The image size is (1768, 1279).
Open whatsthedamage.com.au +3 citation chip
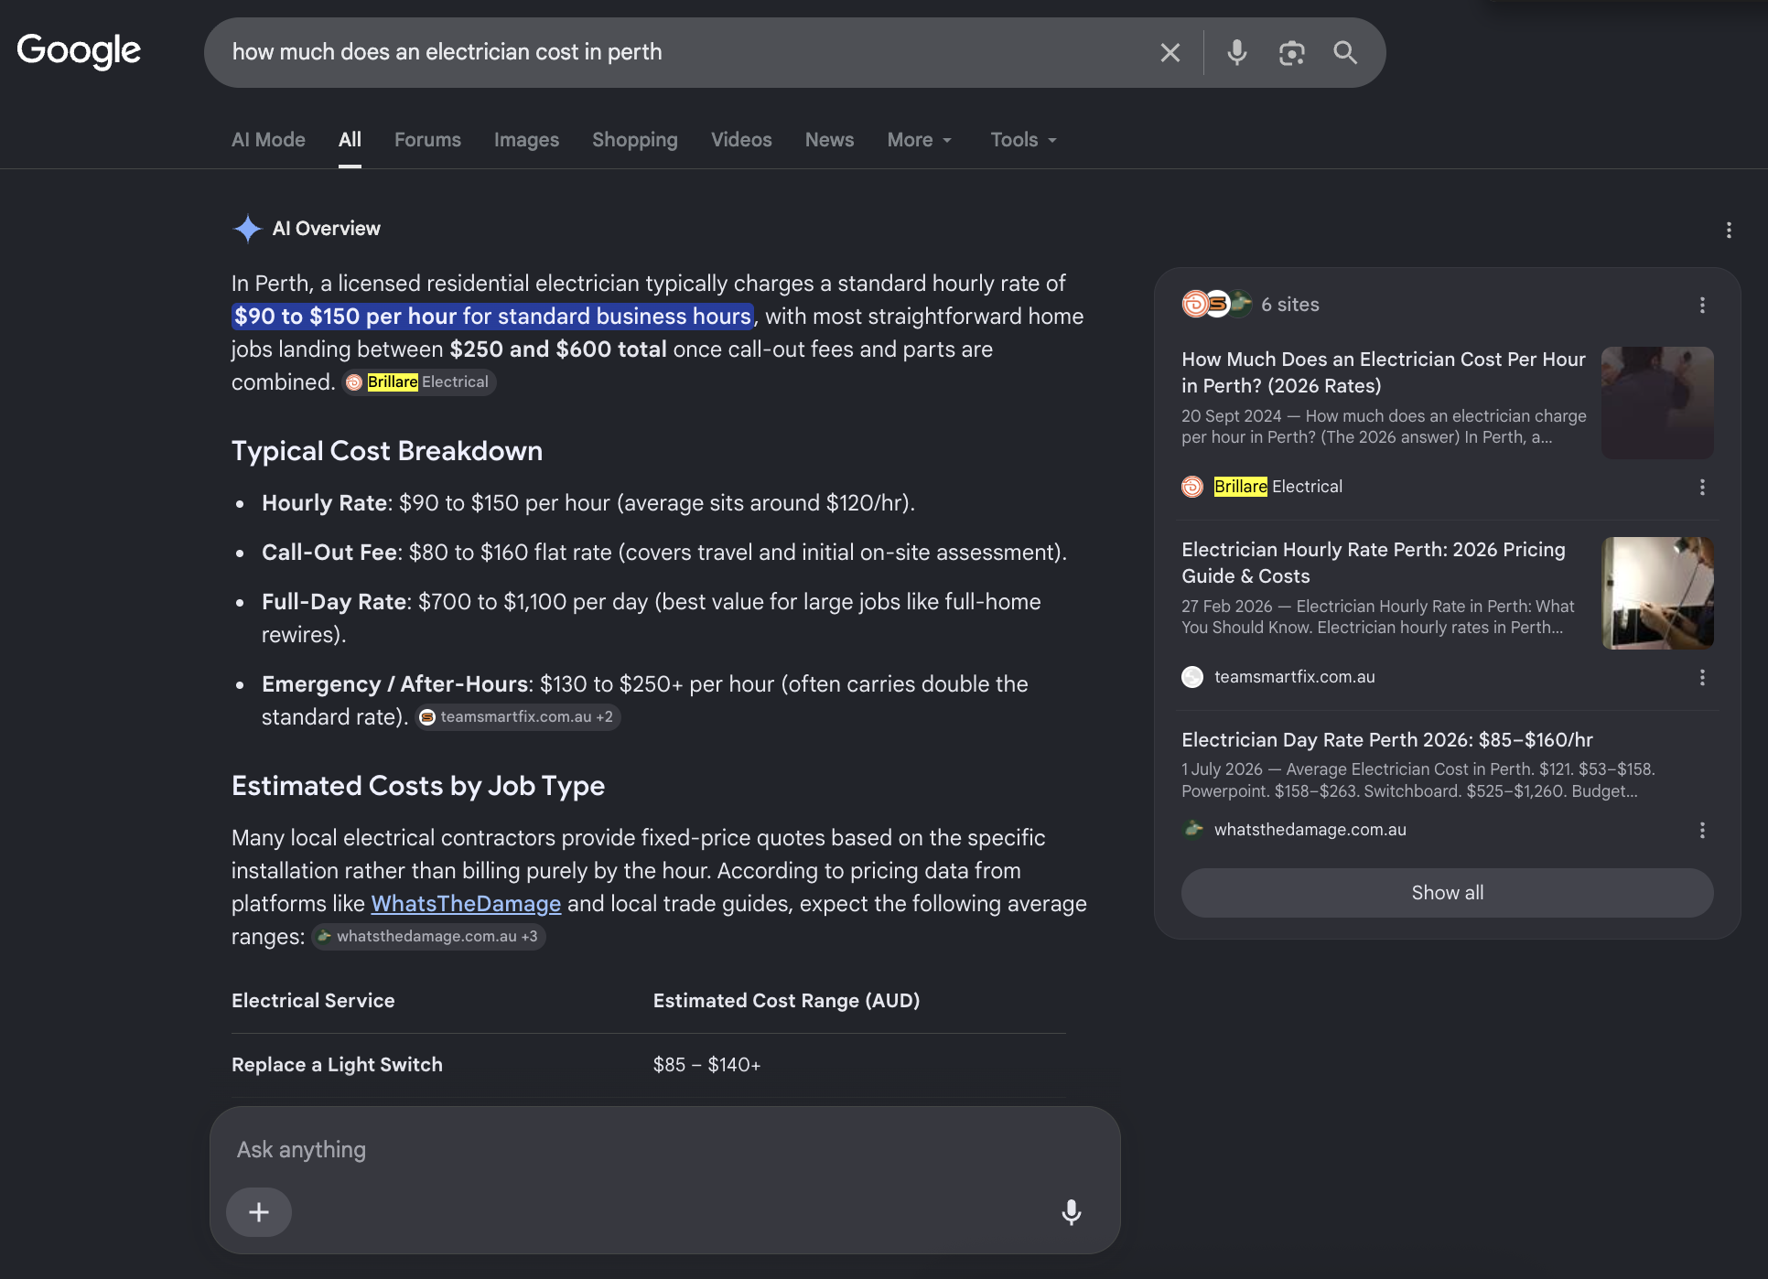click(428, 937)
